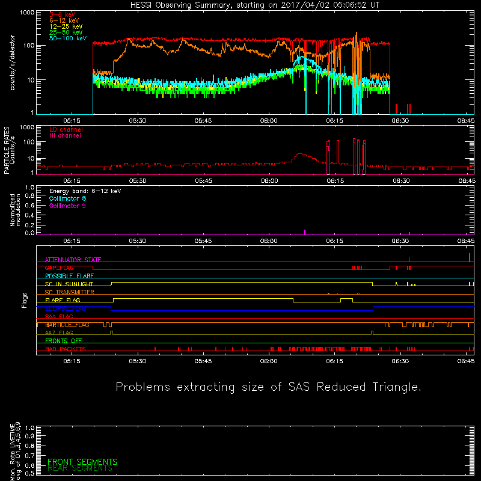The width and height of the screenshot is (481, 481).
Task: Click the 'Normalized modulation' axis label
Action: click(14, 210)
